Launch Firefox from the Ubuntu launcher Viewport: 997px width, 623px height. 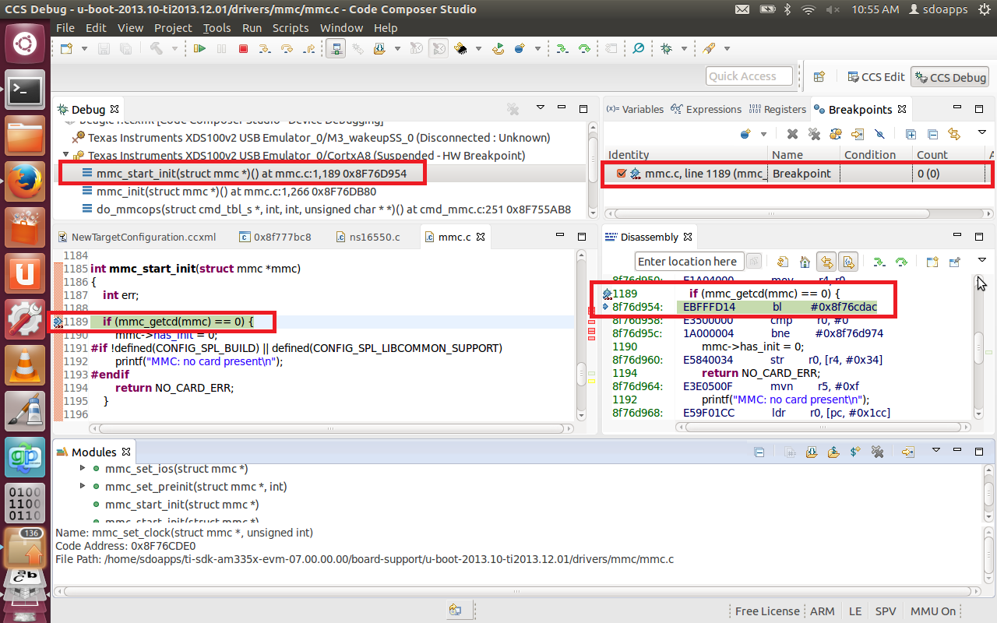[25, 182]
